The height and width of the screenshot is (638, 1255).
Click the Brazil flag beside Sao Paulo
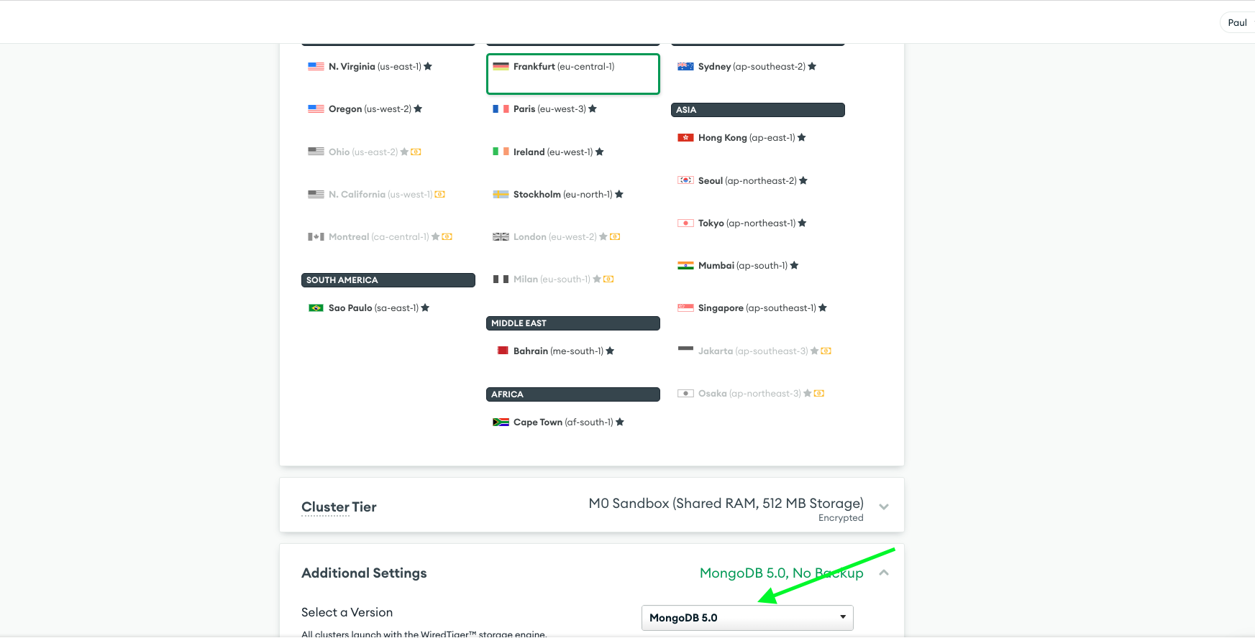coord(316,308)
